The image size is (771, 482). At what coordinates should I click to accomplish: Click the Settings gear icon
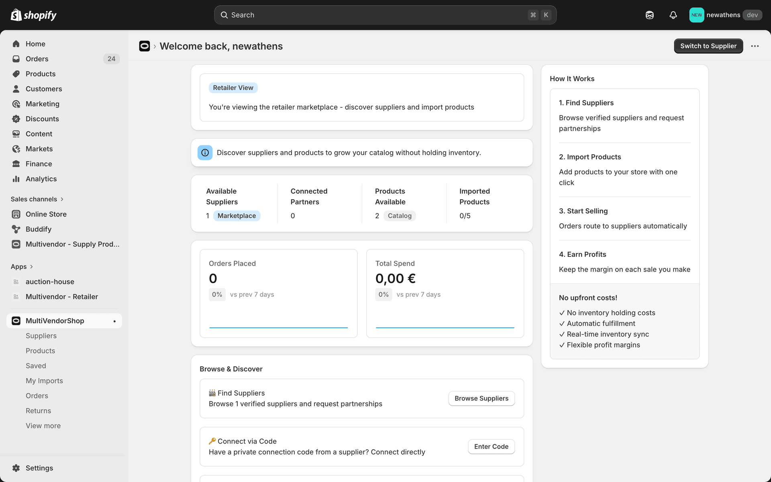pyautogui.click(x=16, y=468)
